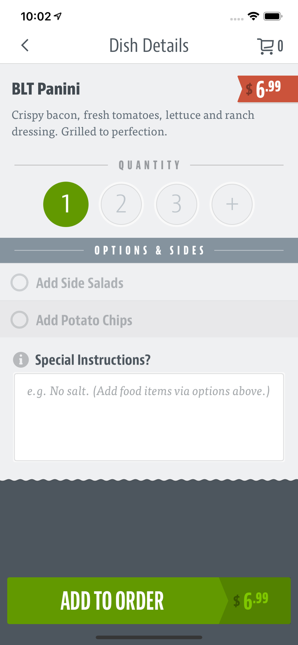Screen dimensions: 298x645
Task: Select quantity 2
Action: [121, 204]
